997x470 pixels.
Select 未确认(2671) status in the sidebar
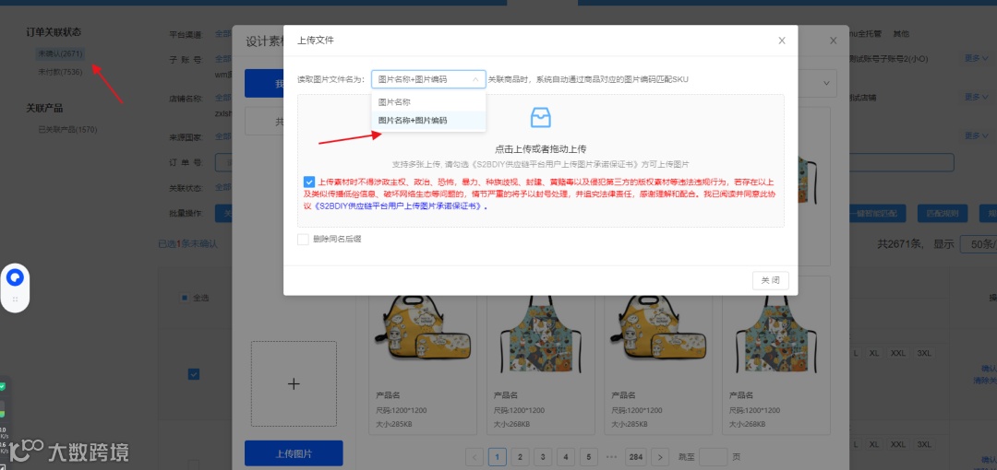point(60,54)
